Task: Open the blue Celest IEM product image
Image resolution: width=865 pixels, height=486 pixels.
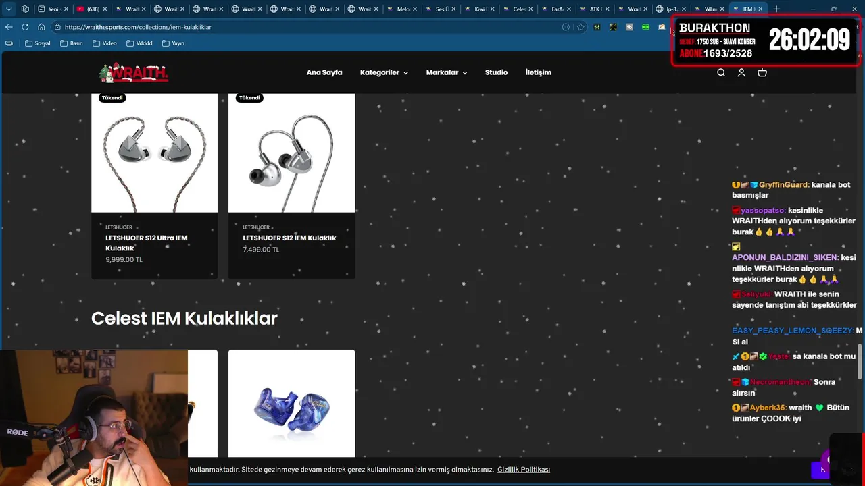Action: [291, 404]
